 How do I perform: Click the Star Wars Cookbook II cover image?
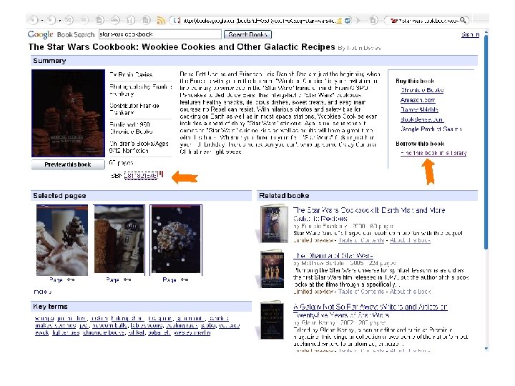click(273, 224)
